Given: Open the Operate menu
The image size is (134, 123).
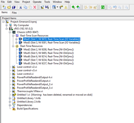Looking at the screenshot, I should (37, 2).
